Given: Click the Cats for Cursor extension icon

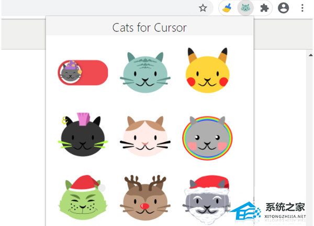Looking at the screenshot, I should point(245,8).
